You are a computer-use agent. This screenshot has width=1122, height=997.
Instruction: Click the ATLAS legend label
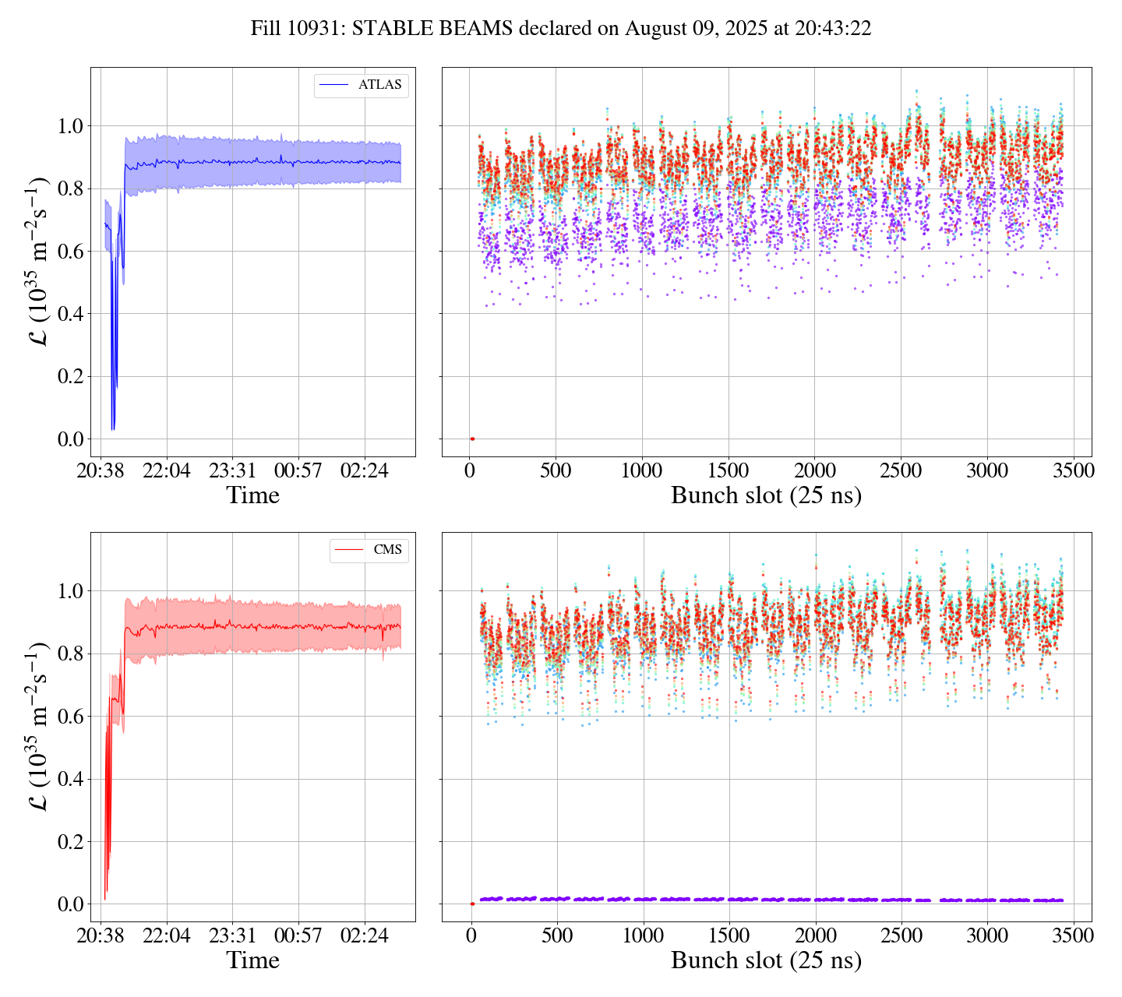[x=379, y=85]
